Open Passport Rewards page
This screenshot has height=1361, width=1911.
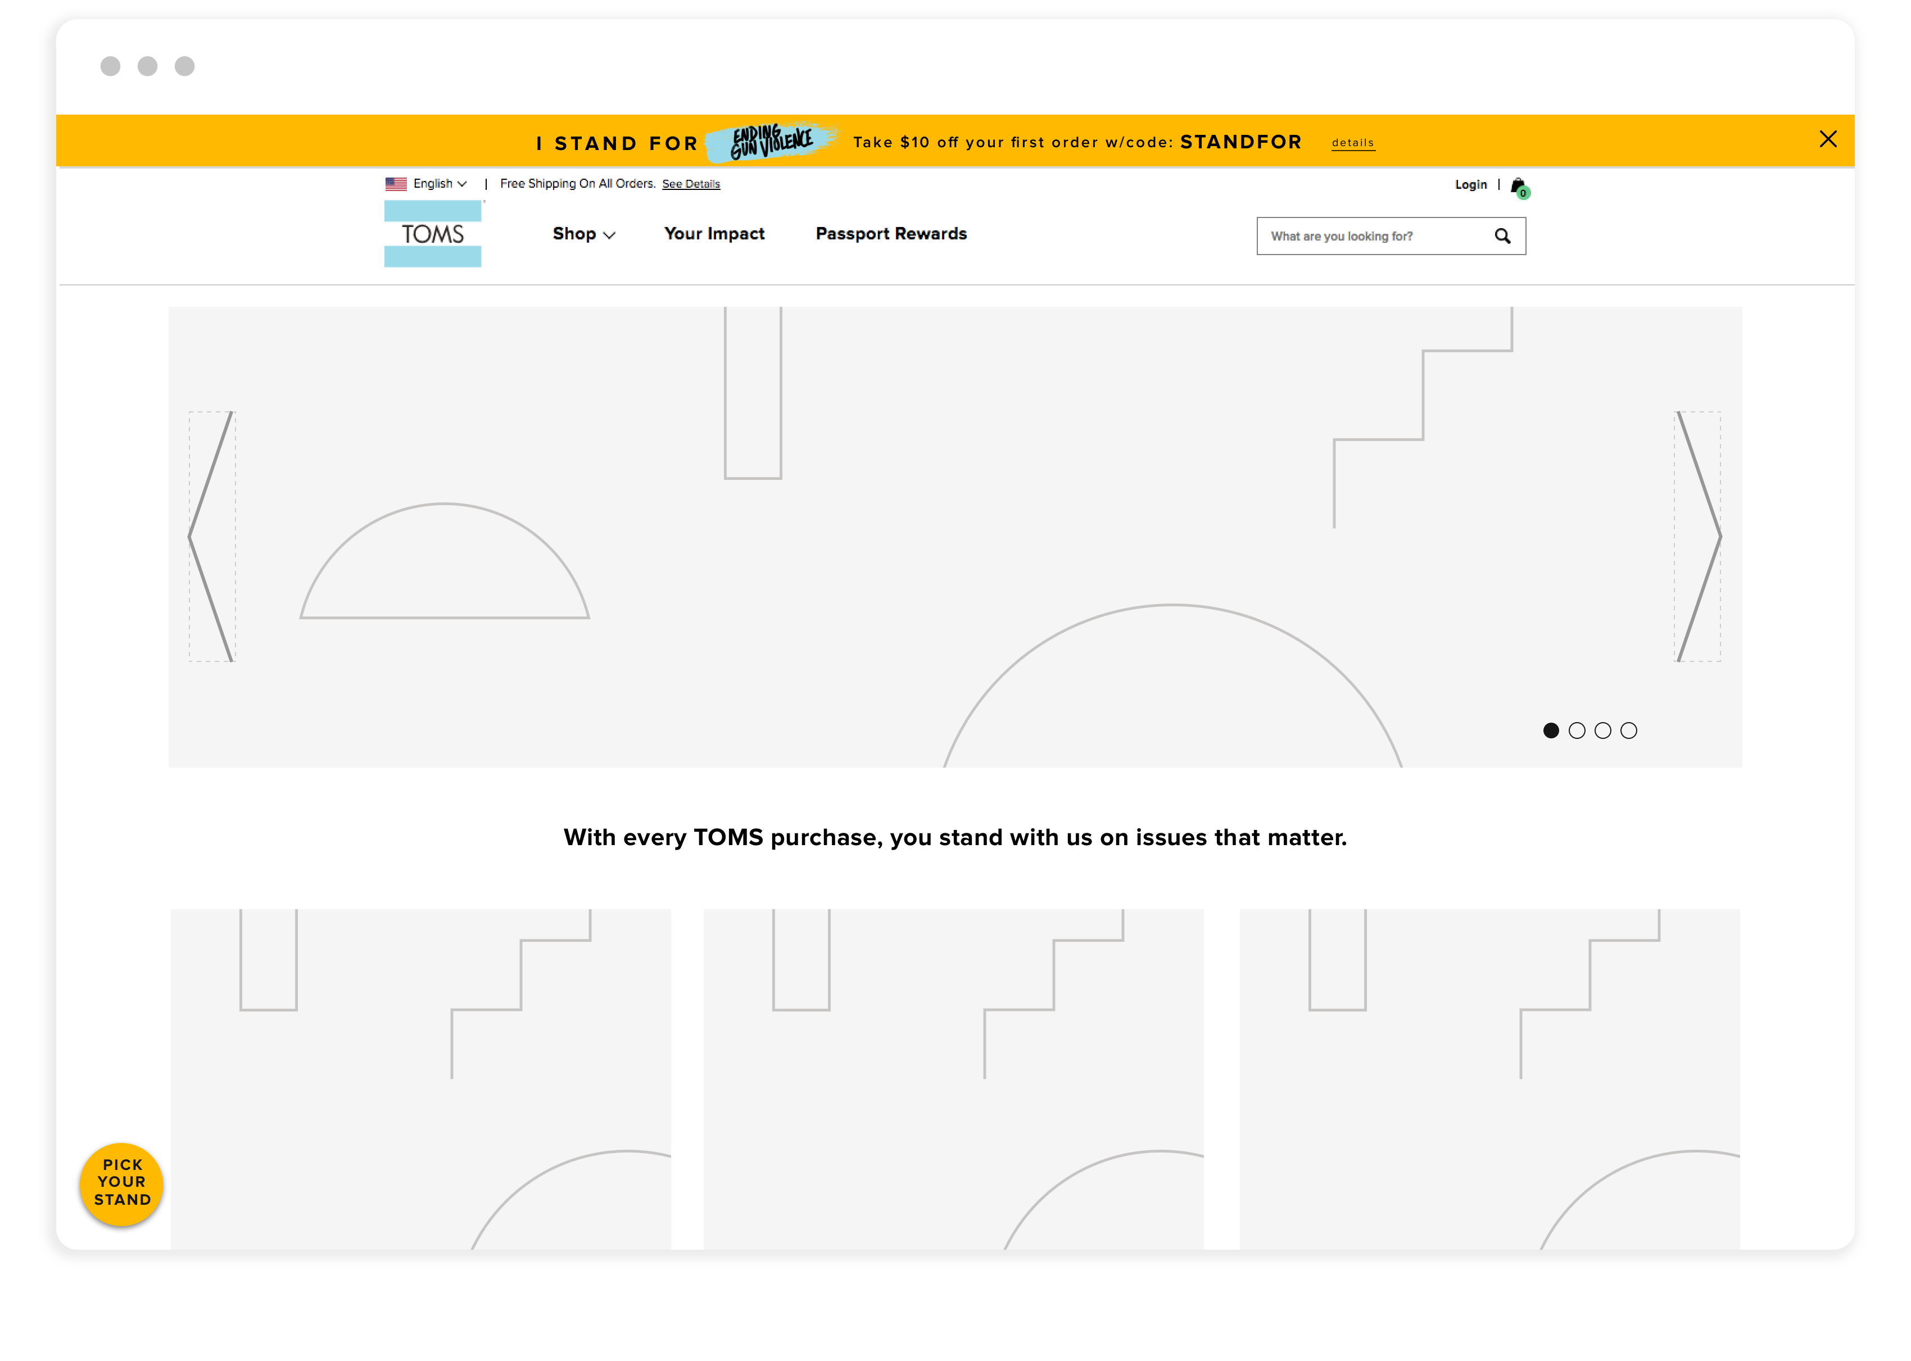pyautogui.click(x=891, y=234)
